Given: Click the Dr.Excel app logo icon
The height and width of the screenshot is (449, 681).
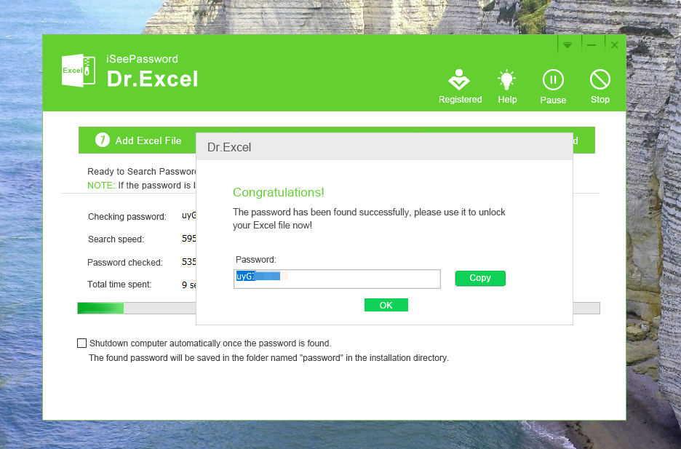Looking at the screenshot, I should (x=78, y=71).
